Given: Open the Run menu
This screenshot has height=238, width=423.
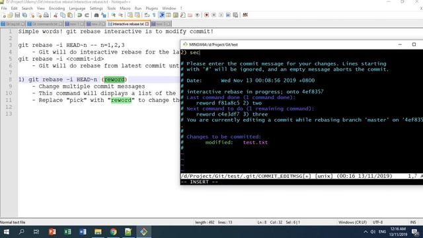Looking at the screenshot, I should pos(138,9).
